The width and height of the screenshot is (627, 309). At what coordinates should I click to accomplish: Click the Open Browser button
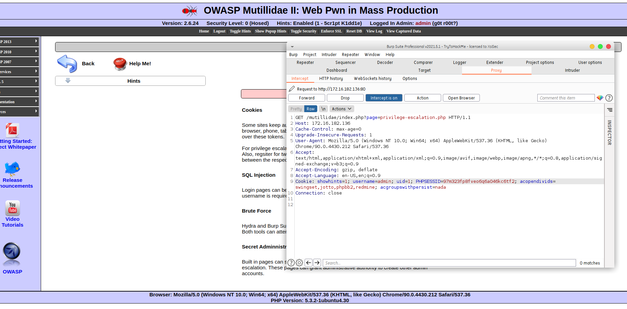(461, 98)
